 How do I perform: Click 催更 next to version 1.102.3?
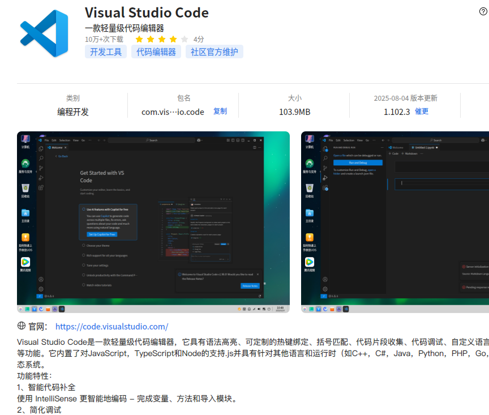pyautogui.click(x=422, y=112)
